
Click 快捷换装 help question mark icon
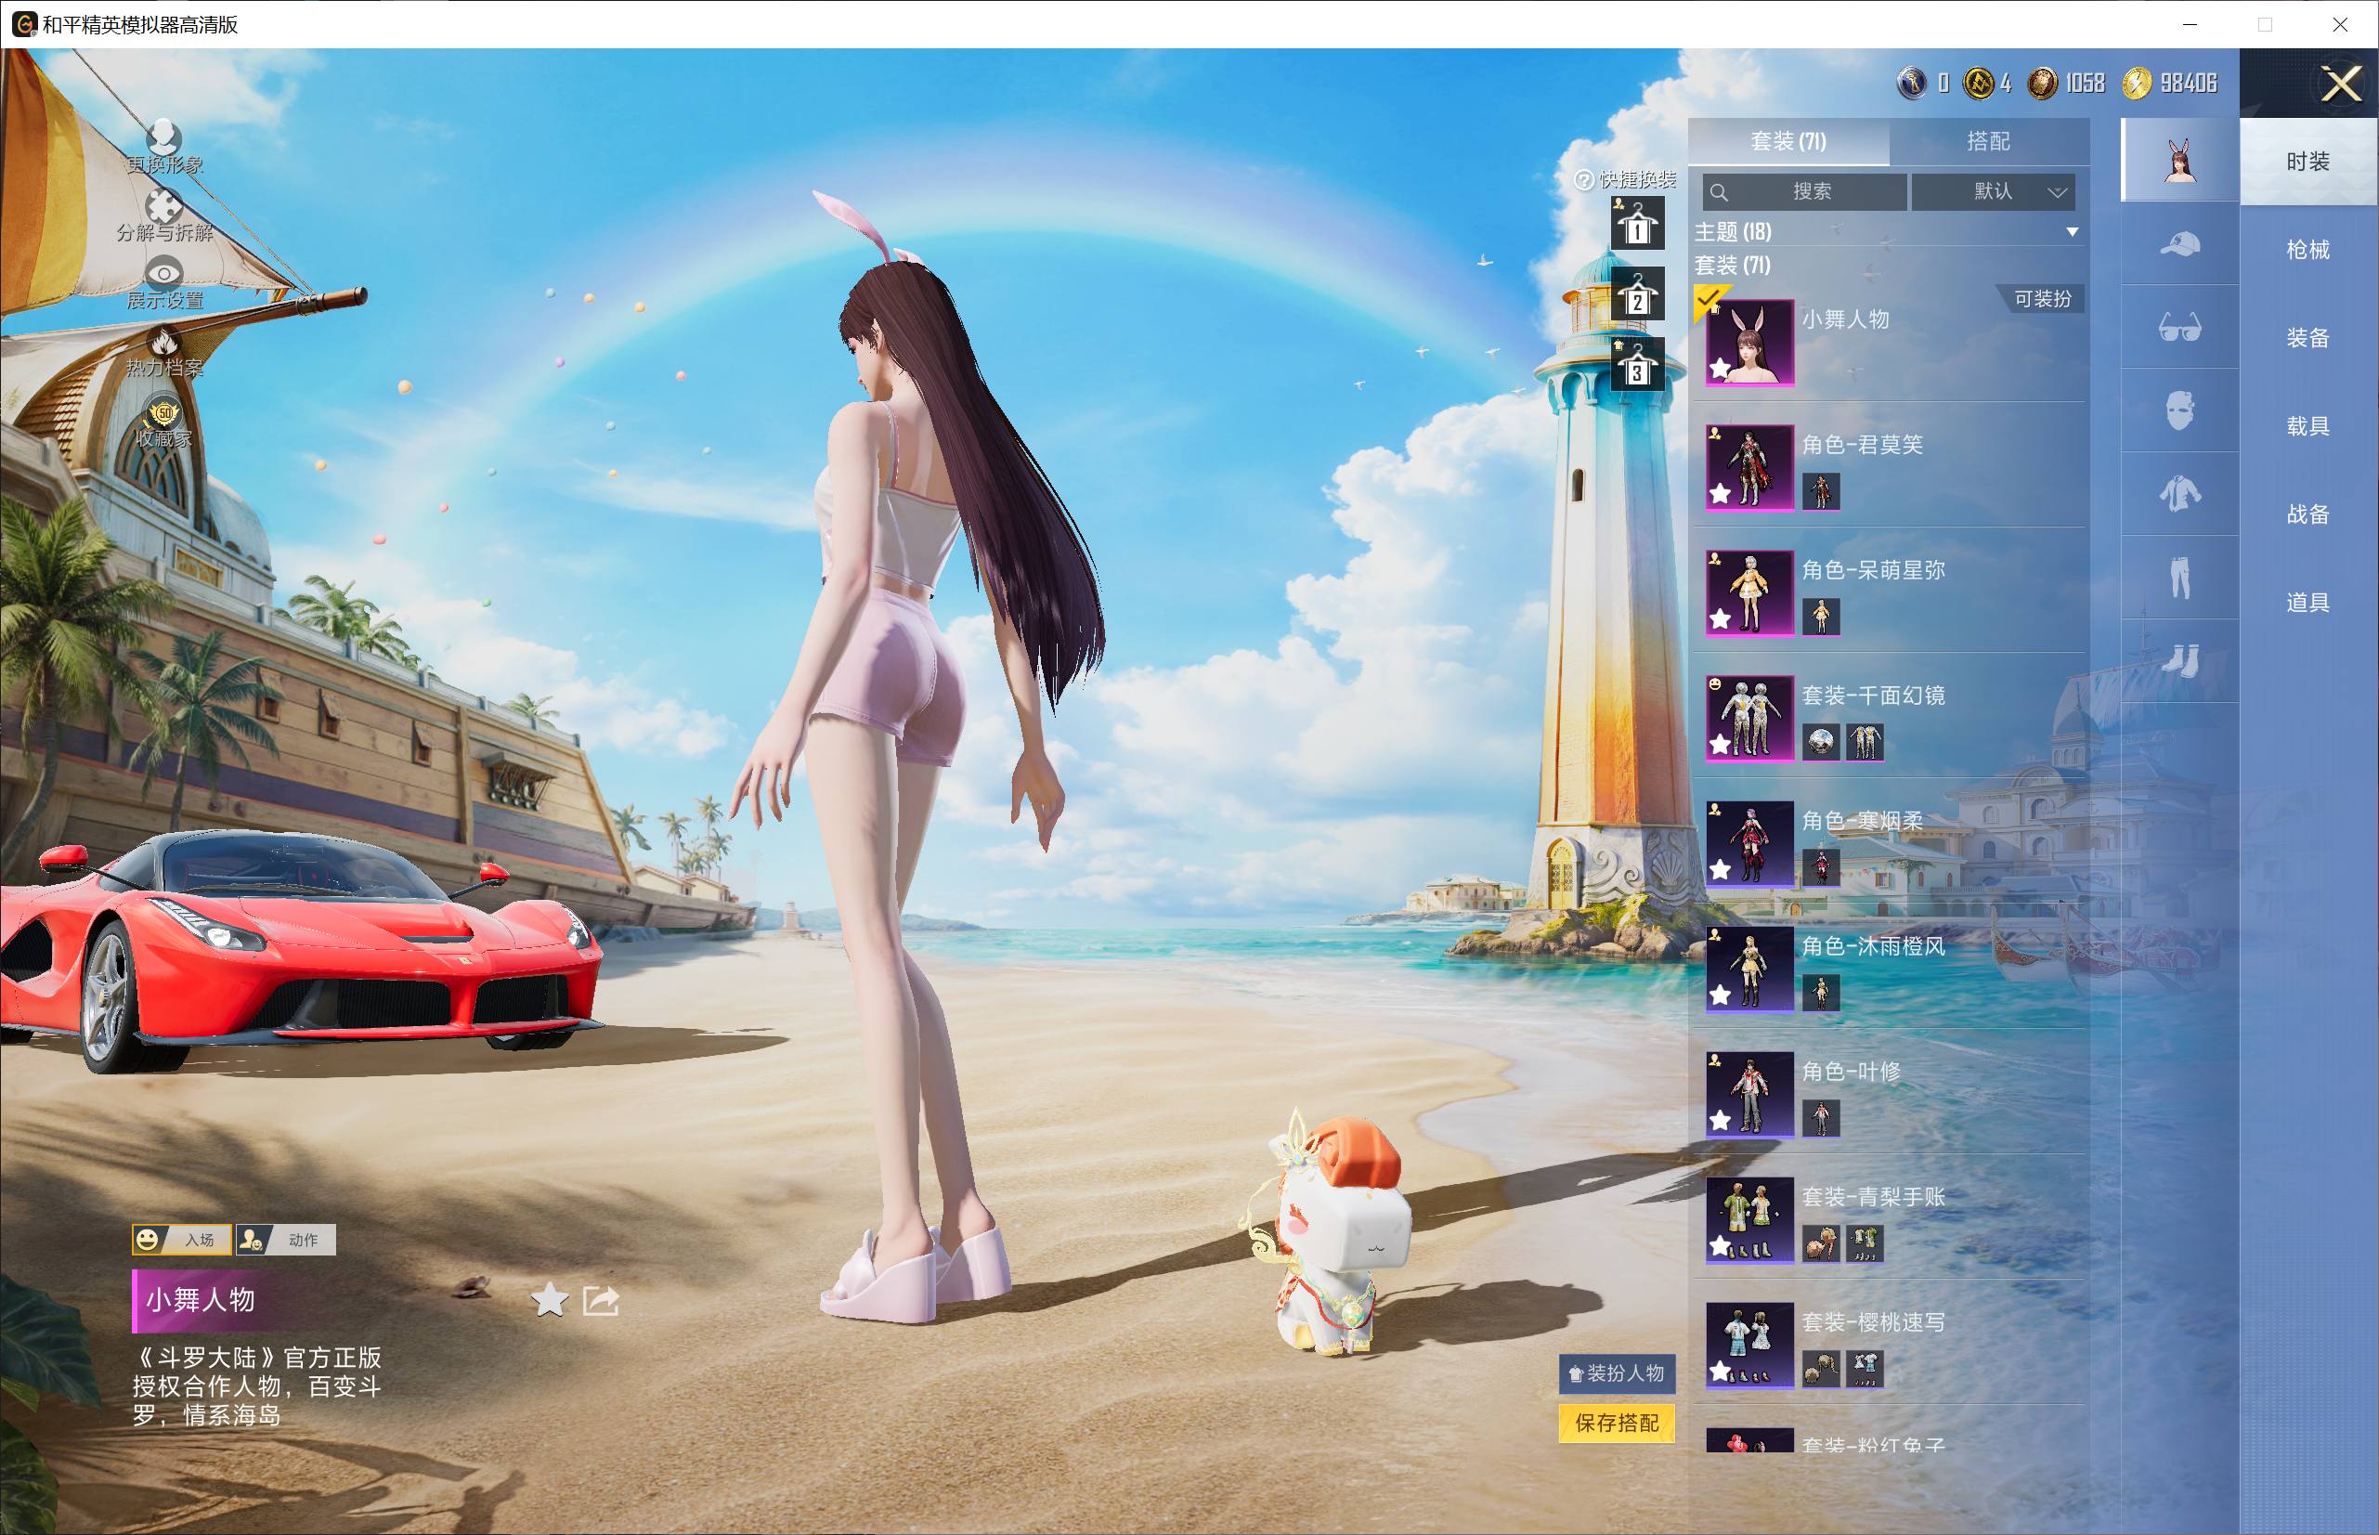(x=1583, y=180)
